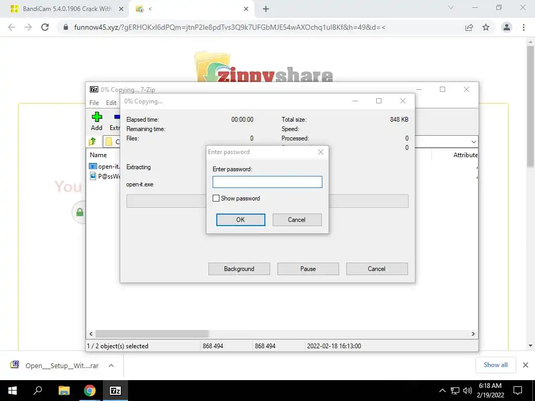Viewport: 535px width, 401px height.
Task: Go back in browser history
Action: [11, 27]
